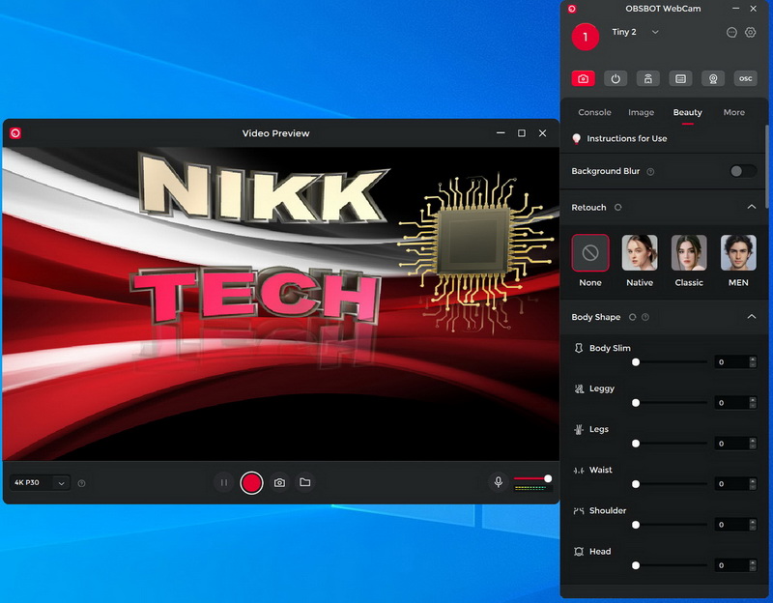Open the OSC settings button
This screenshot has width=773, height=603.
click(745, 79)
